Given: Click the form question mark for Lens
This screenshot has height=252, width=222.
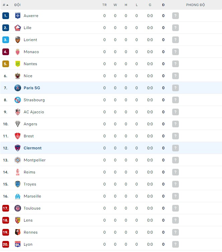Looking at the screenshot, I should (176, 220).
